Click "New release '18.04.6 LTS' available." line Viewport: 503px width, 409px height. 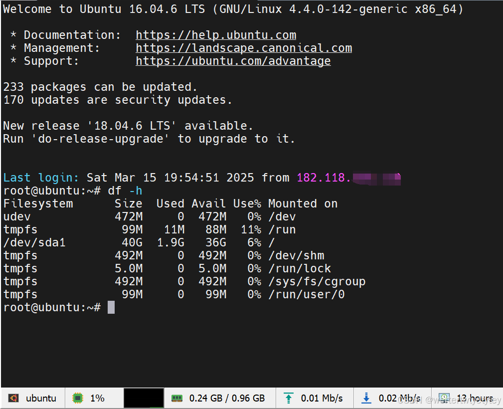click(x=128, y=126)
